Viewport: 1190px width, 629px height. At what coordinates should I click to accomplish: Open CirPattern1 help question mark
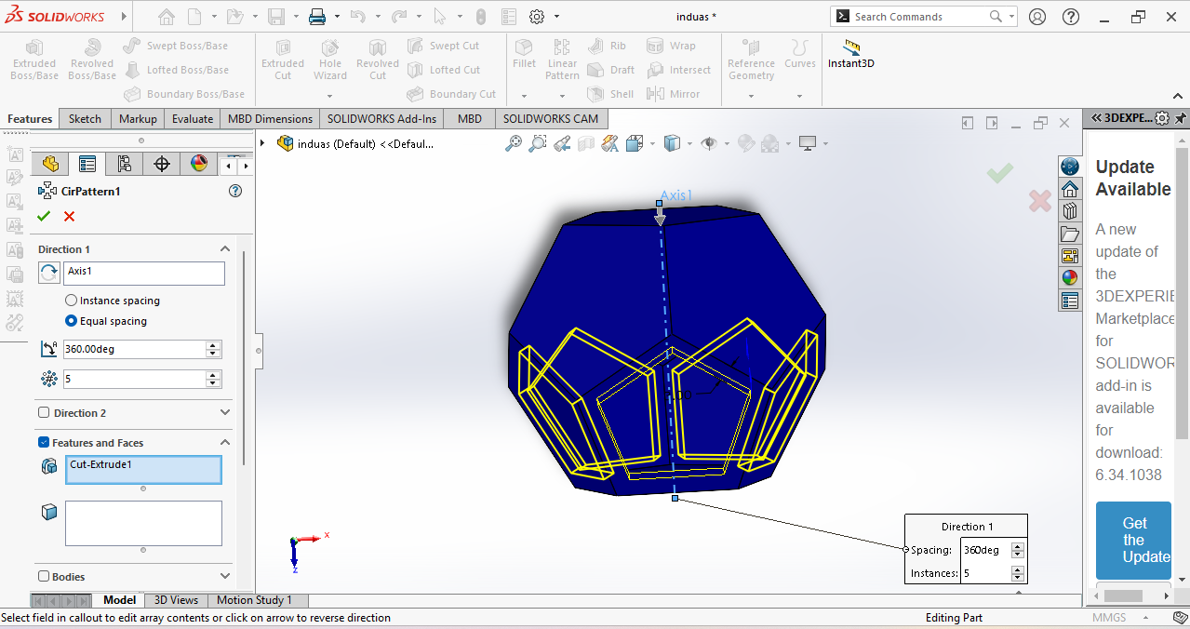[235, 191]
